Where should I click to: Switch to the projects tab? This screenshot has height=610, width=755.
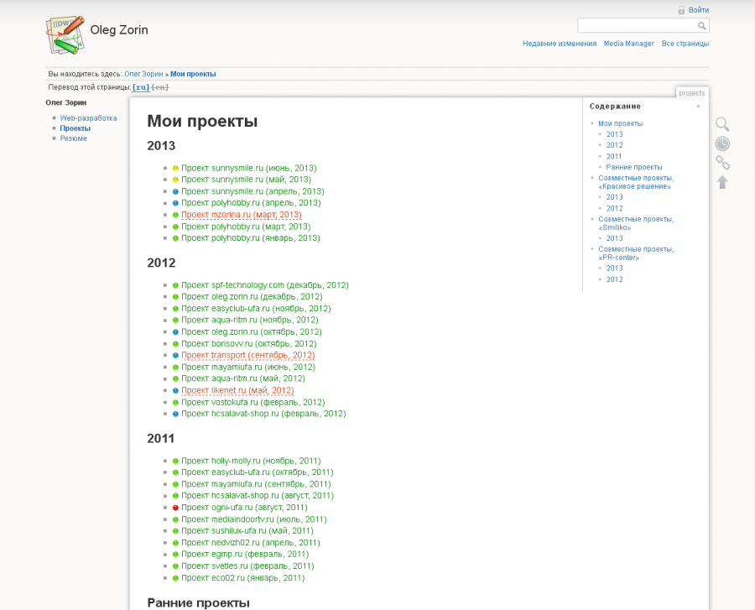[x=692, y=92]
